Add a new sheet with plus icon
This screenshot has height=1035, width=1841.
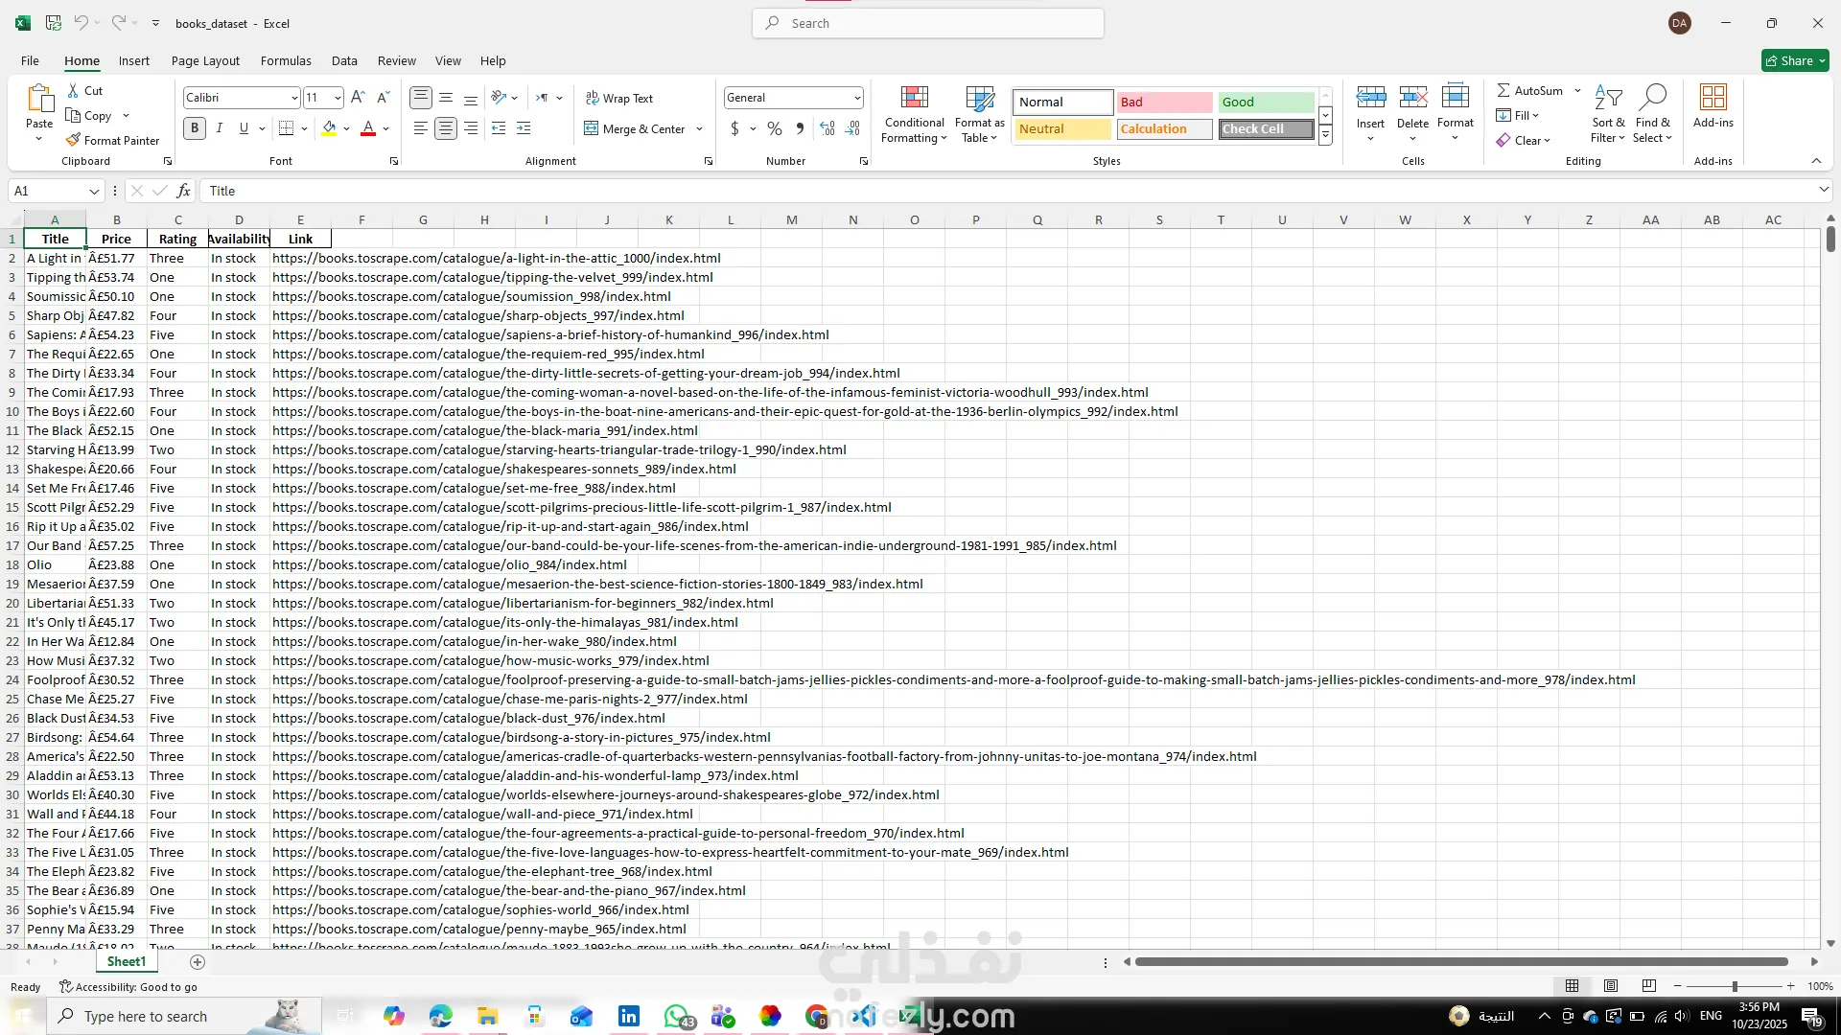(198, 961)
